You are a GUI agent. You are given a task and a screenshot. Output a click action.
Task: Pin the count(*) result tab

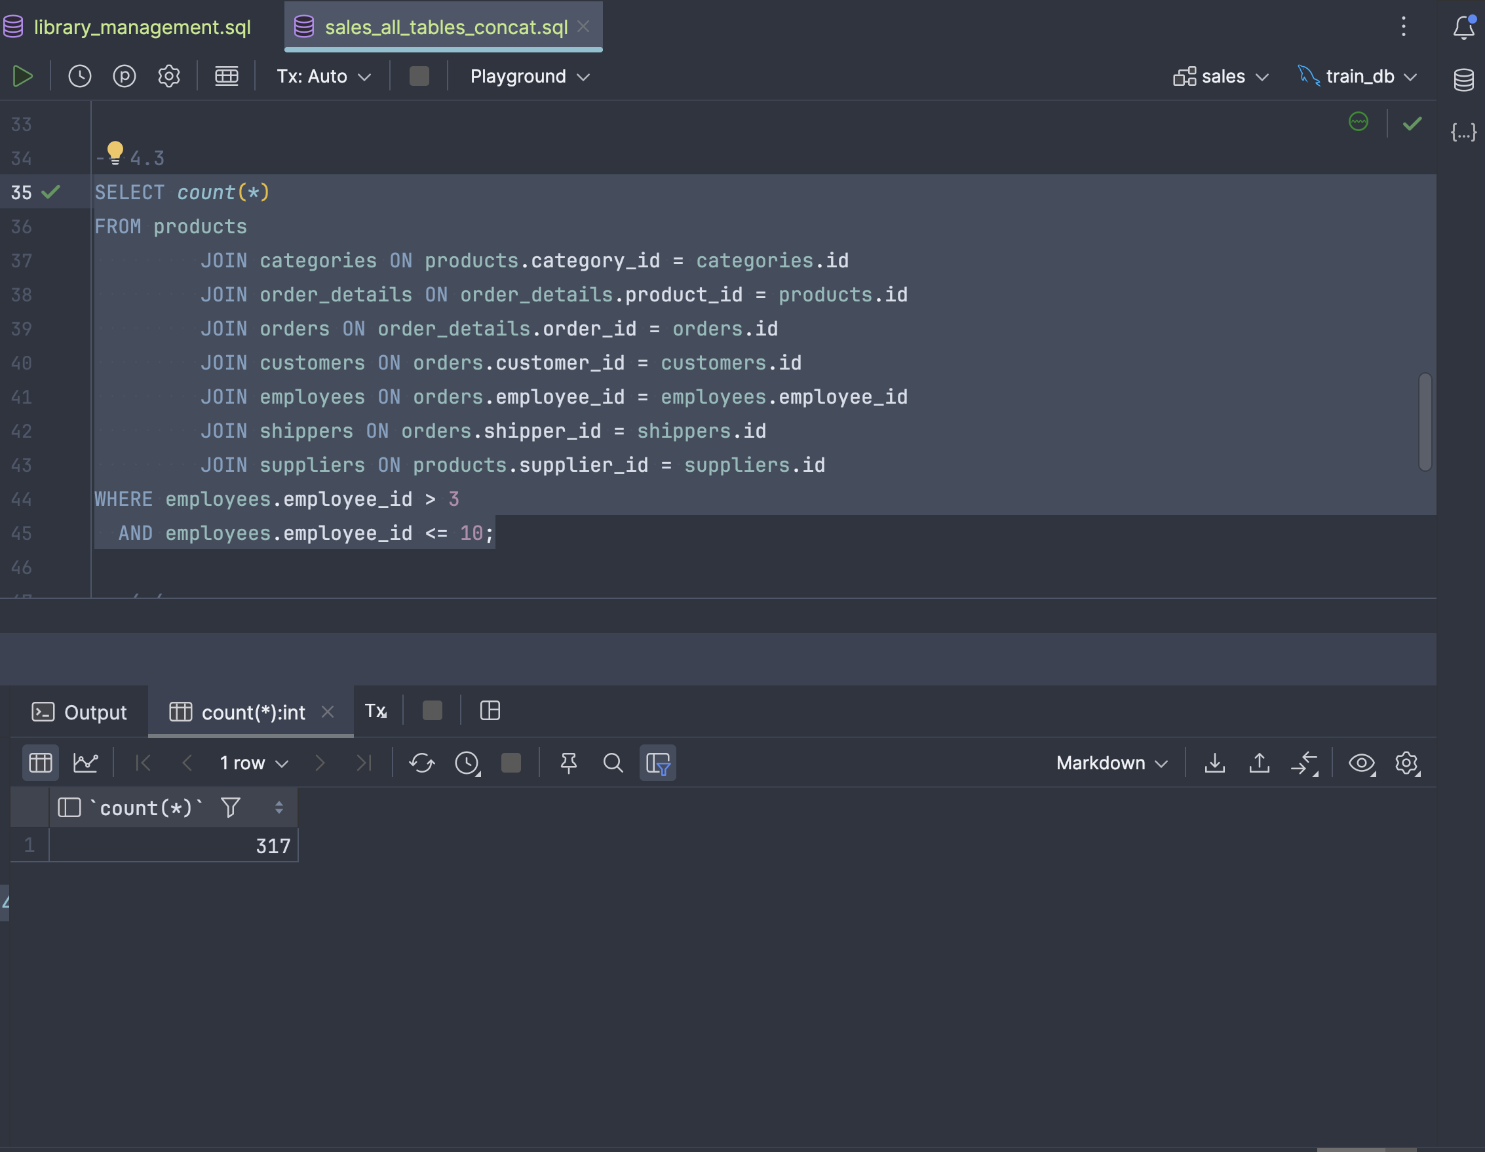click(568, 763)
